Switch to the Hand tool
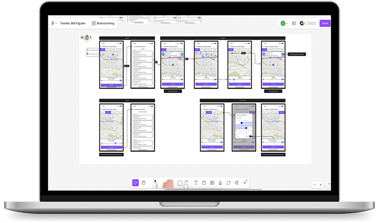Viewport: 379px width, 223px height. [143, 183]
